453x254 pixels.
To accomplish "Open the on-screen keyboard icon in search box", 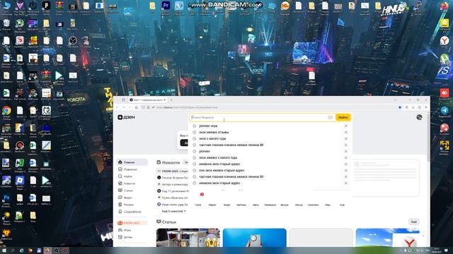I will [331, 118].
